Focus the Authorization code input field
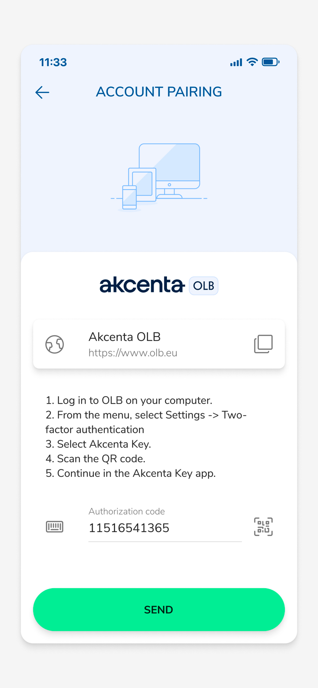318x688 pixels. (x=165, y=528)
